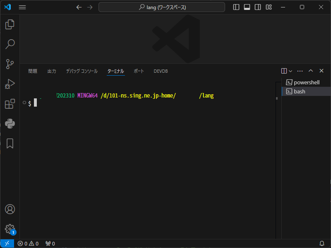This screenshot has height=248, width=331.
Task: Switch to the 問題 tab
Action: tap(33, 71)
